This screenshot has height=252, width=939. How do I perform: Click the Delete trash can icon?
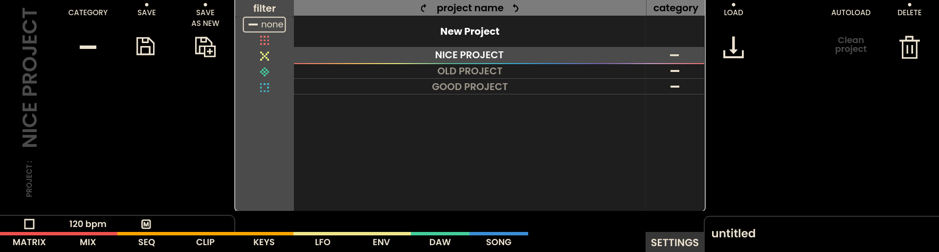(x=909, y=47)
